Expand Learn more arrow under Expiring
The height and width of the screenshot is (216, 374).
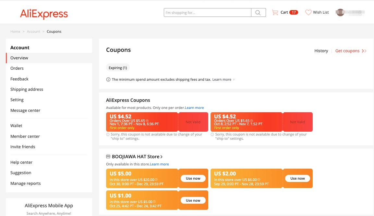[234, 79]
